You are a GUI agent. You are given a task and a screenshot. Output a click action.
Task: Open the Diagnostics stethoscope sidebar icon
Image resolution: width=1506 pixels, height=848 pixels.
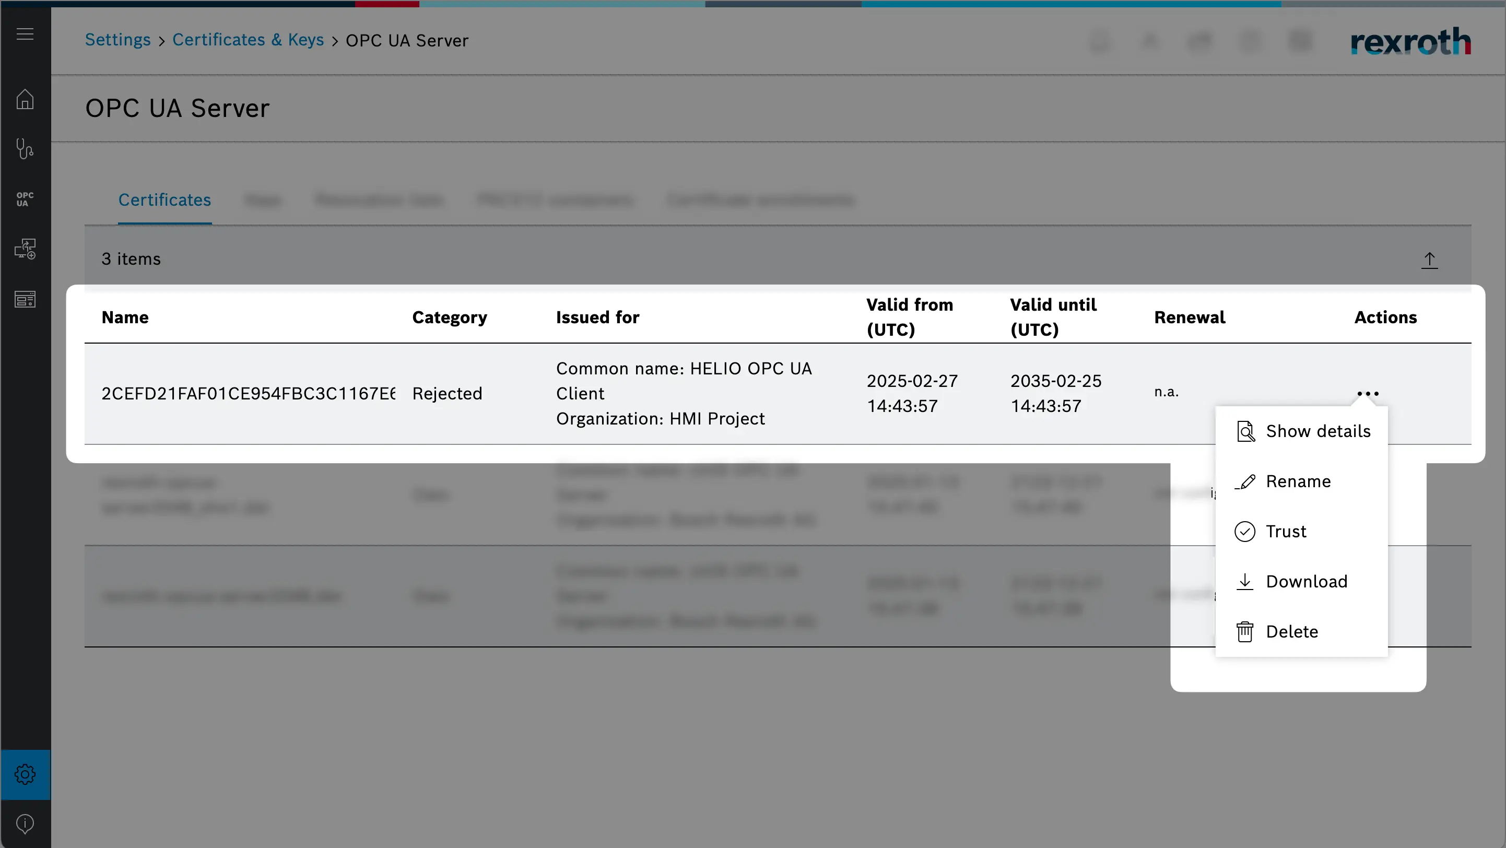[x=25, y=149]
